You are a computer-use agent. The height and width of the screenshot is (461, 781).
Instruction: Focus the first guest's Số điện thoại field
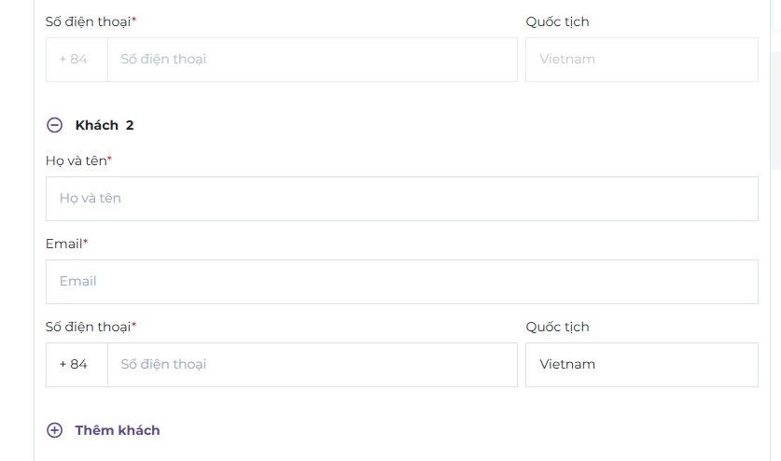click(312, 60)
